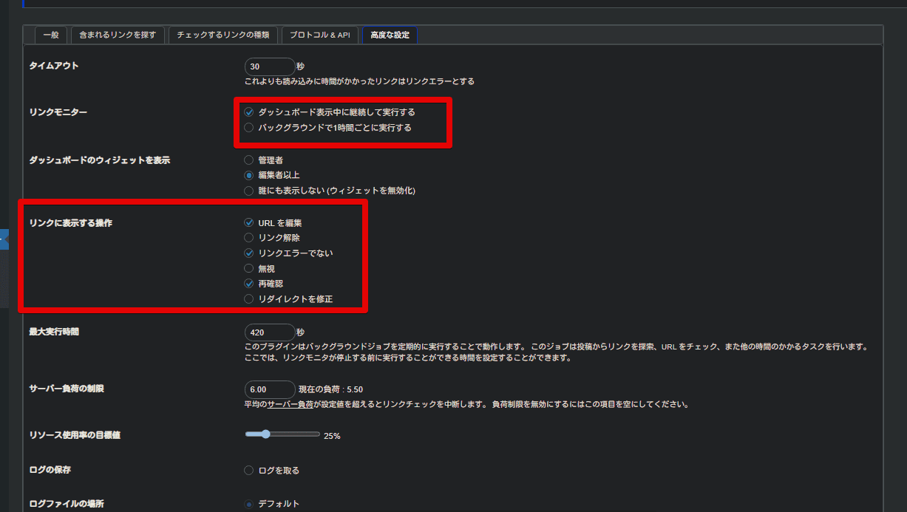
Task: Click the タイムアウト seconds input field
Action: (x=269, y=66)
